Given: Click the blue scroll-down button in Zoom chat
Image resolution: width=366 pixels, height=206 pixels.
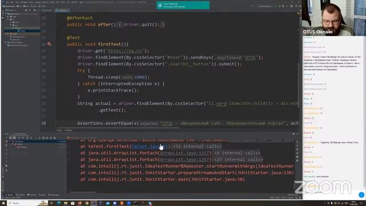Looking at the screenshot, I should click(361, 195).
